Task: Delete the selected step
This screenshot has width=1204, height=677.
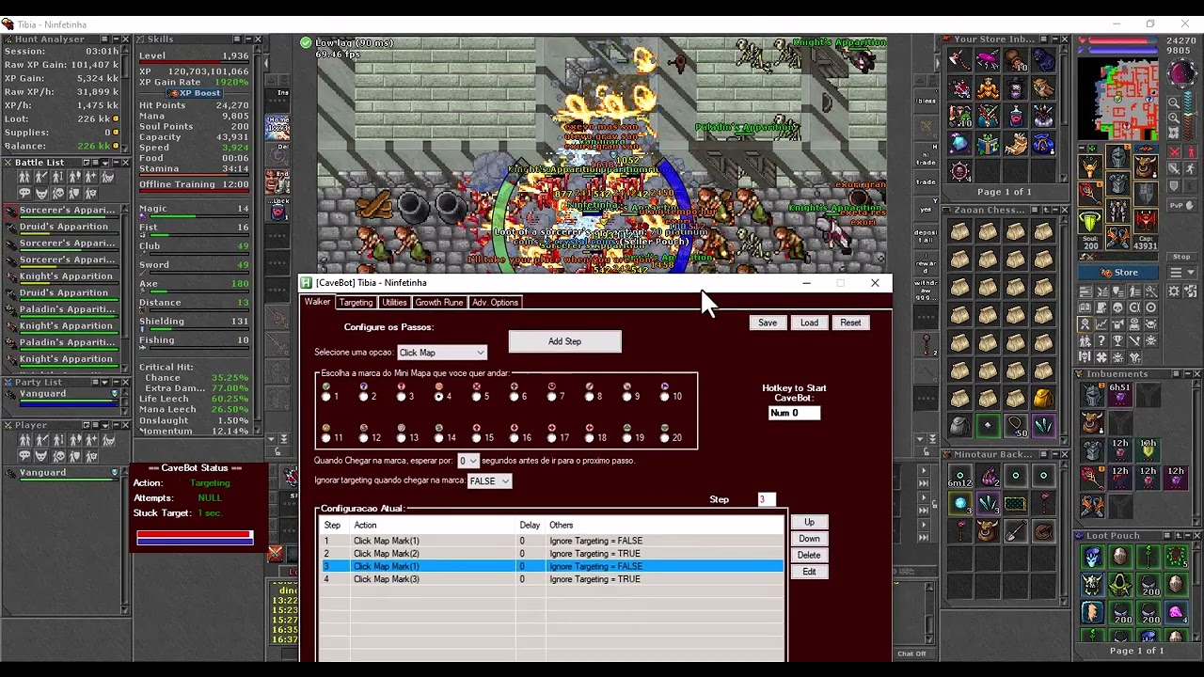Action: [x=809, y=555]
